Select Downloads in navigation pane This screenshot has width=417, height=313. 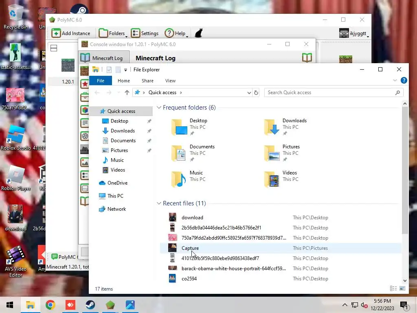tap(123, 131)
